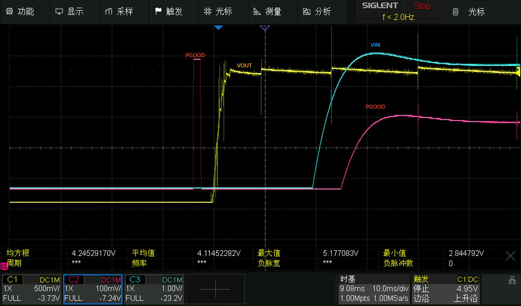
Task: Toggle channel C3 box
Action: 154,289
